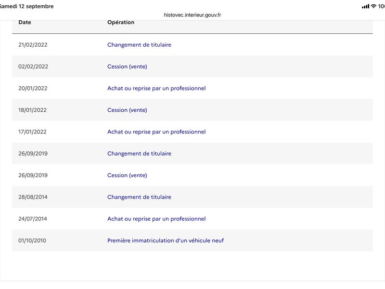Click the Opération column header
The height and width of the screenshot is (289, 385).
[x=121, y=22]
